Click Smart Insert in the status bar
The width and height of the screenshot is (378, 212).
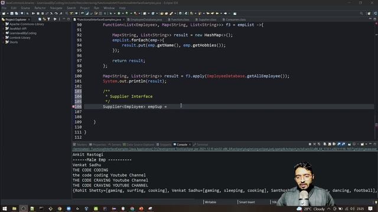[247, 202]
